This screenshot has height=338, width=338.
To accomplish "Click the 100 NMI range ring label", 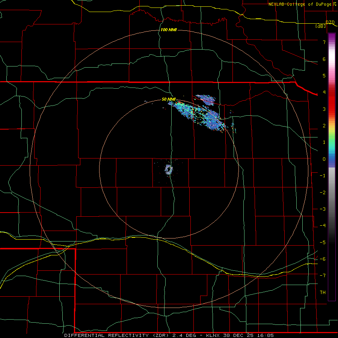I will coord(169,30).
